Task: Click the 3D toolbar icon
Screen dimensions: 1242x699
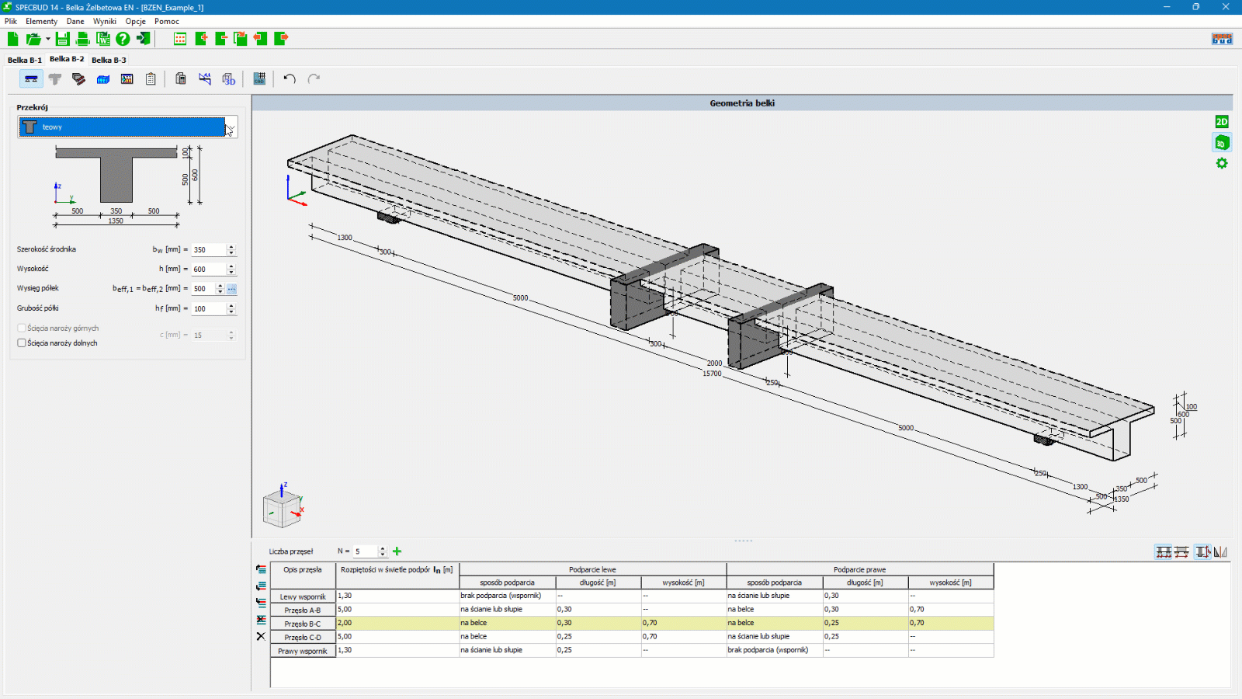Action: pos(228,78)
